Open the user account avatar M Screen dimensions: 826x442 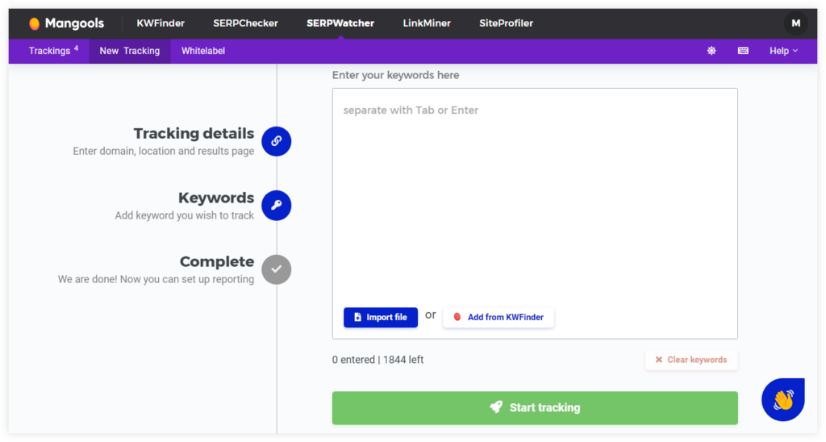tap(795, 23)
